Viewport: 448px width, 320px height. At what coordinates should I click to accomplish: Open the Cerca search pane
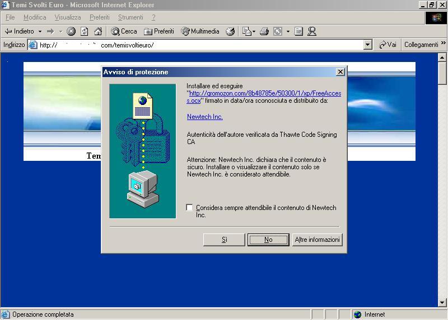(x=124, y=31)
